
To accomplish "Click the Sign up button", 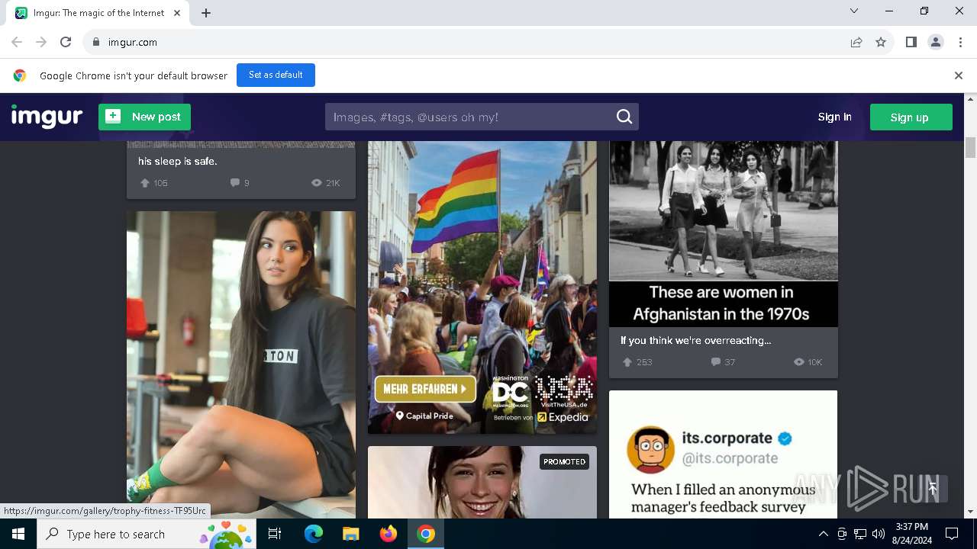I will point(911,117).
